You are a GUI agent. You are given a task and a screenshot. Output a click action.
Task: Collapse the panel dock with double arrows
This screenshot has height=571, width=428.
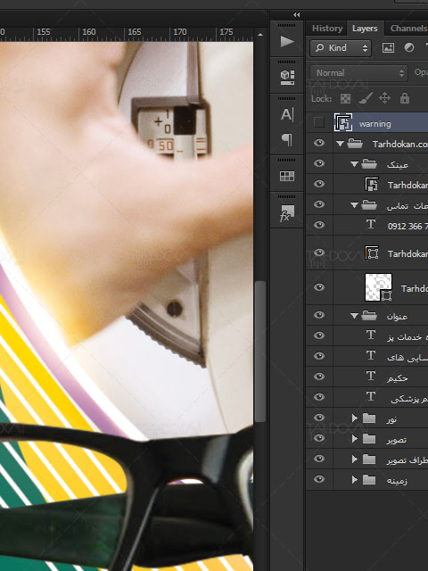point(297,14)
